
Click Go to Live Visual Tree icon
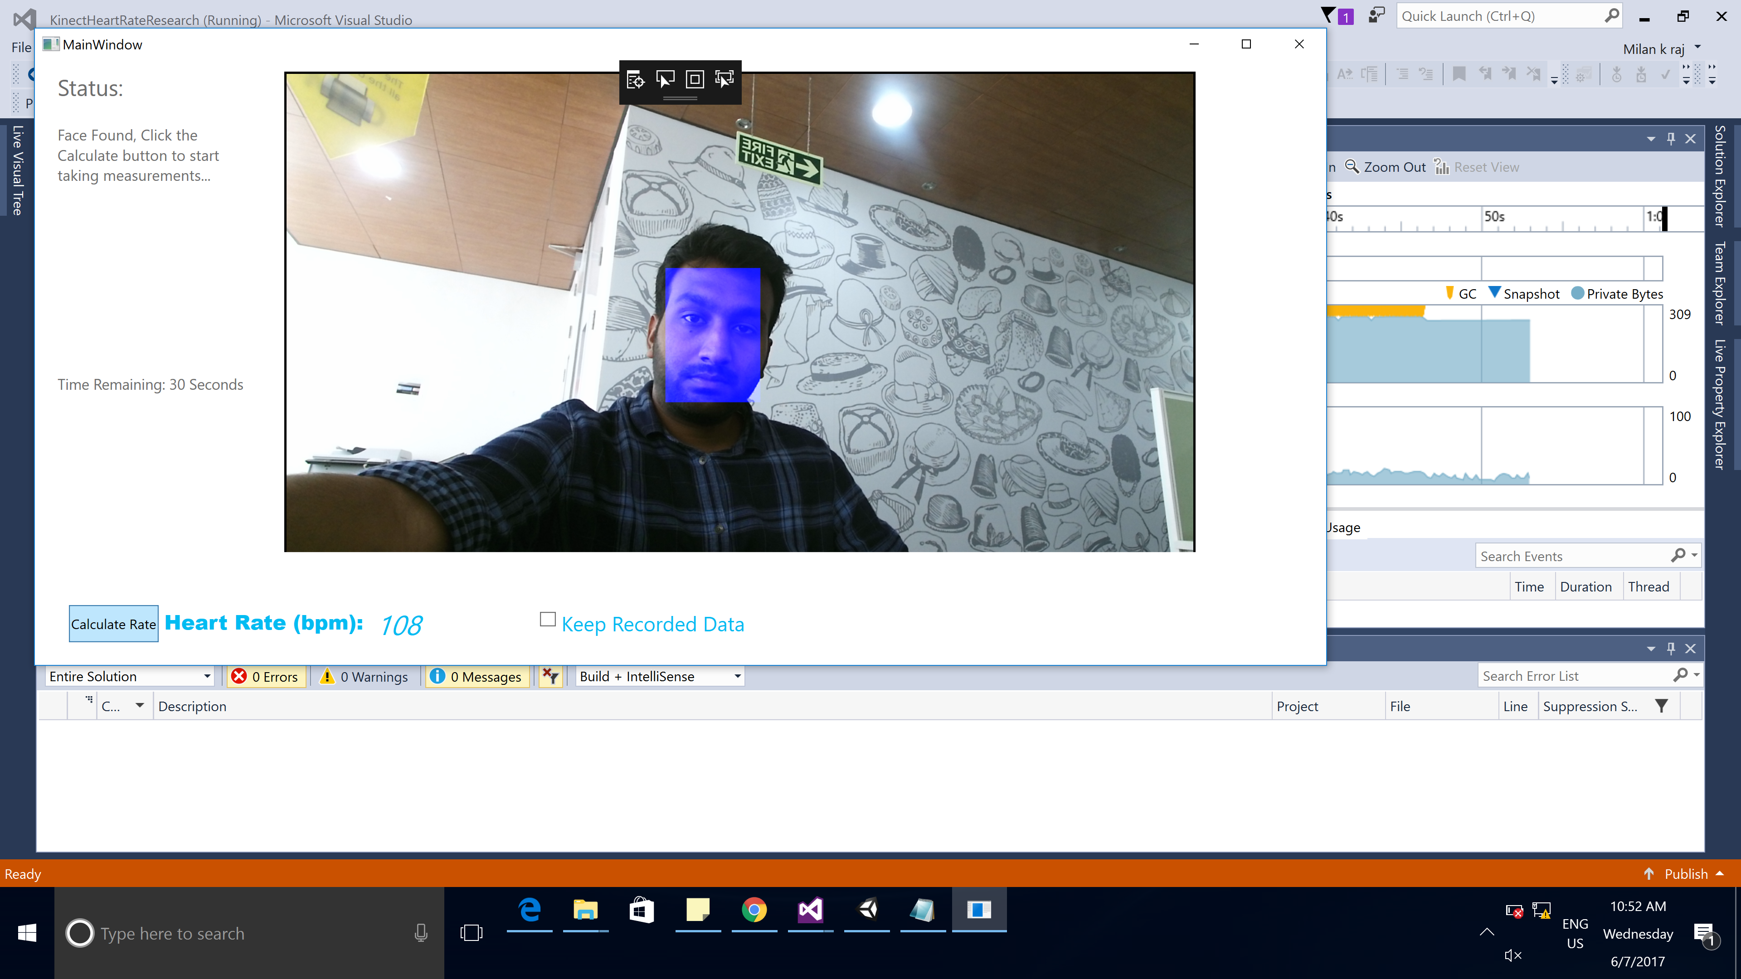635,80
